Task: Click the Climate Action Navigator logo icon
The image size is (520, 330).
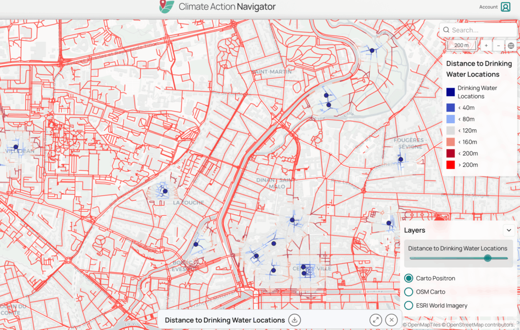Action: tap(166, 7)
